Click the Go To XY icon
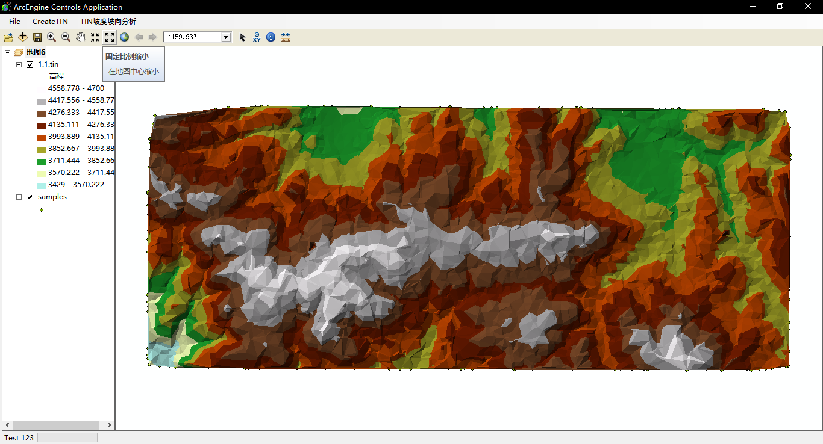 (x=257, y=37)
